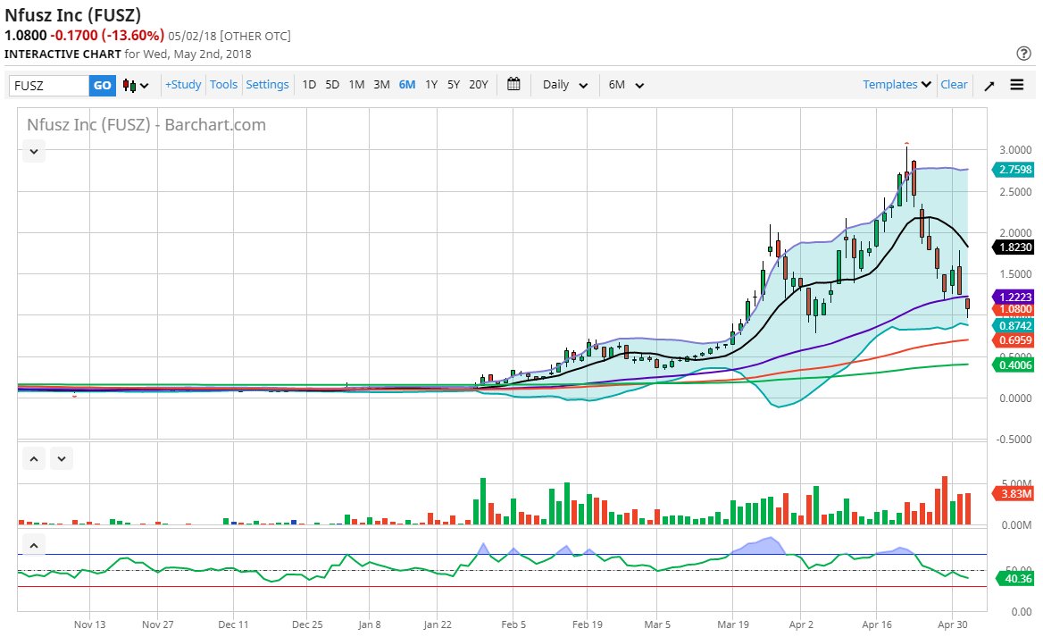Viewport: 1043px width, 637px height.
Task: Select the 1M time range
Action: tap(356, 85)
